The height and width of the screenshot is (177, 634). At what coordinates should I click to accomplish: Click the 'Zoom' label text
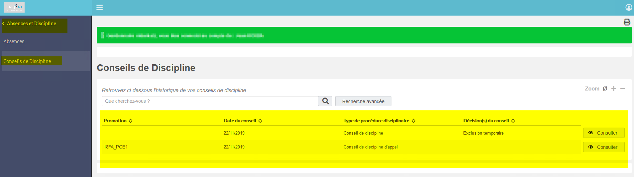(x=592, y=88)
